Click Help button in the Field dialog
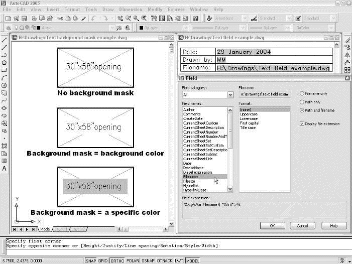 pyautogui.click(x=334, y=226)
